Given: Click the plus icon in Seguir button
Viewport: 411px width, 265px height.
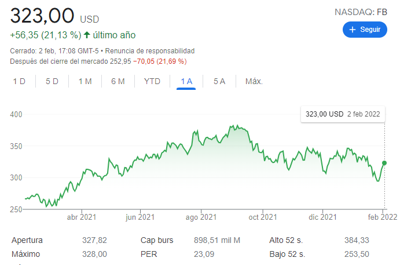Looking at the screenshot, I should pyautogui.click(x=353, y=30).
